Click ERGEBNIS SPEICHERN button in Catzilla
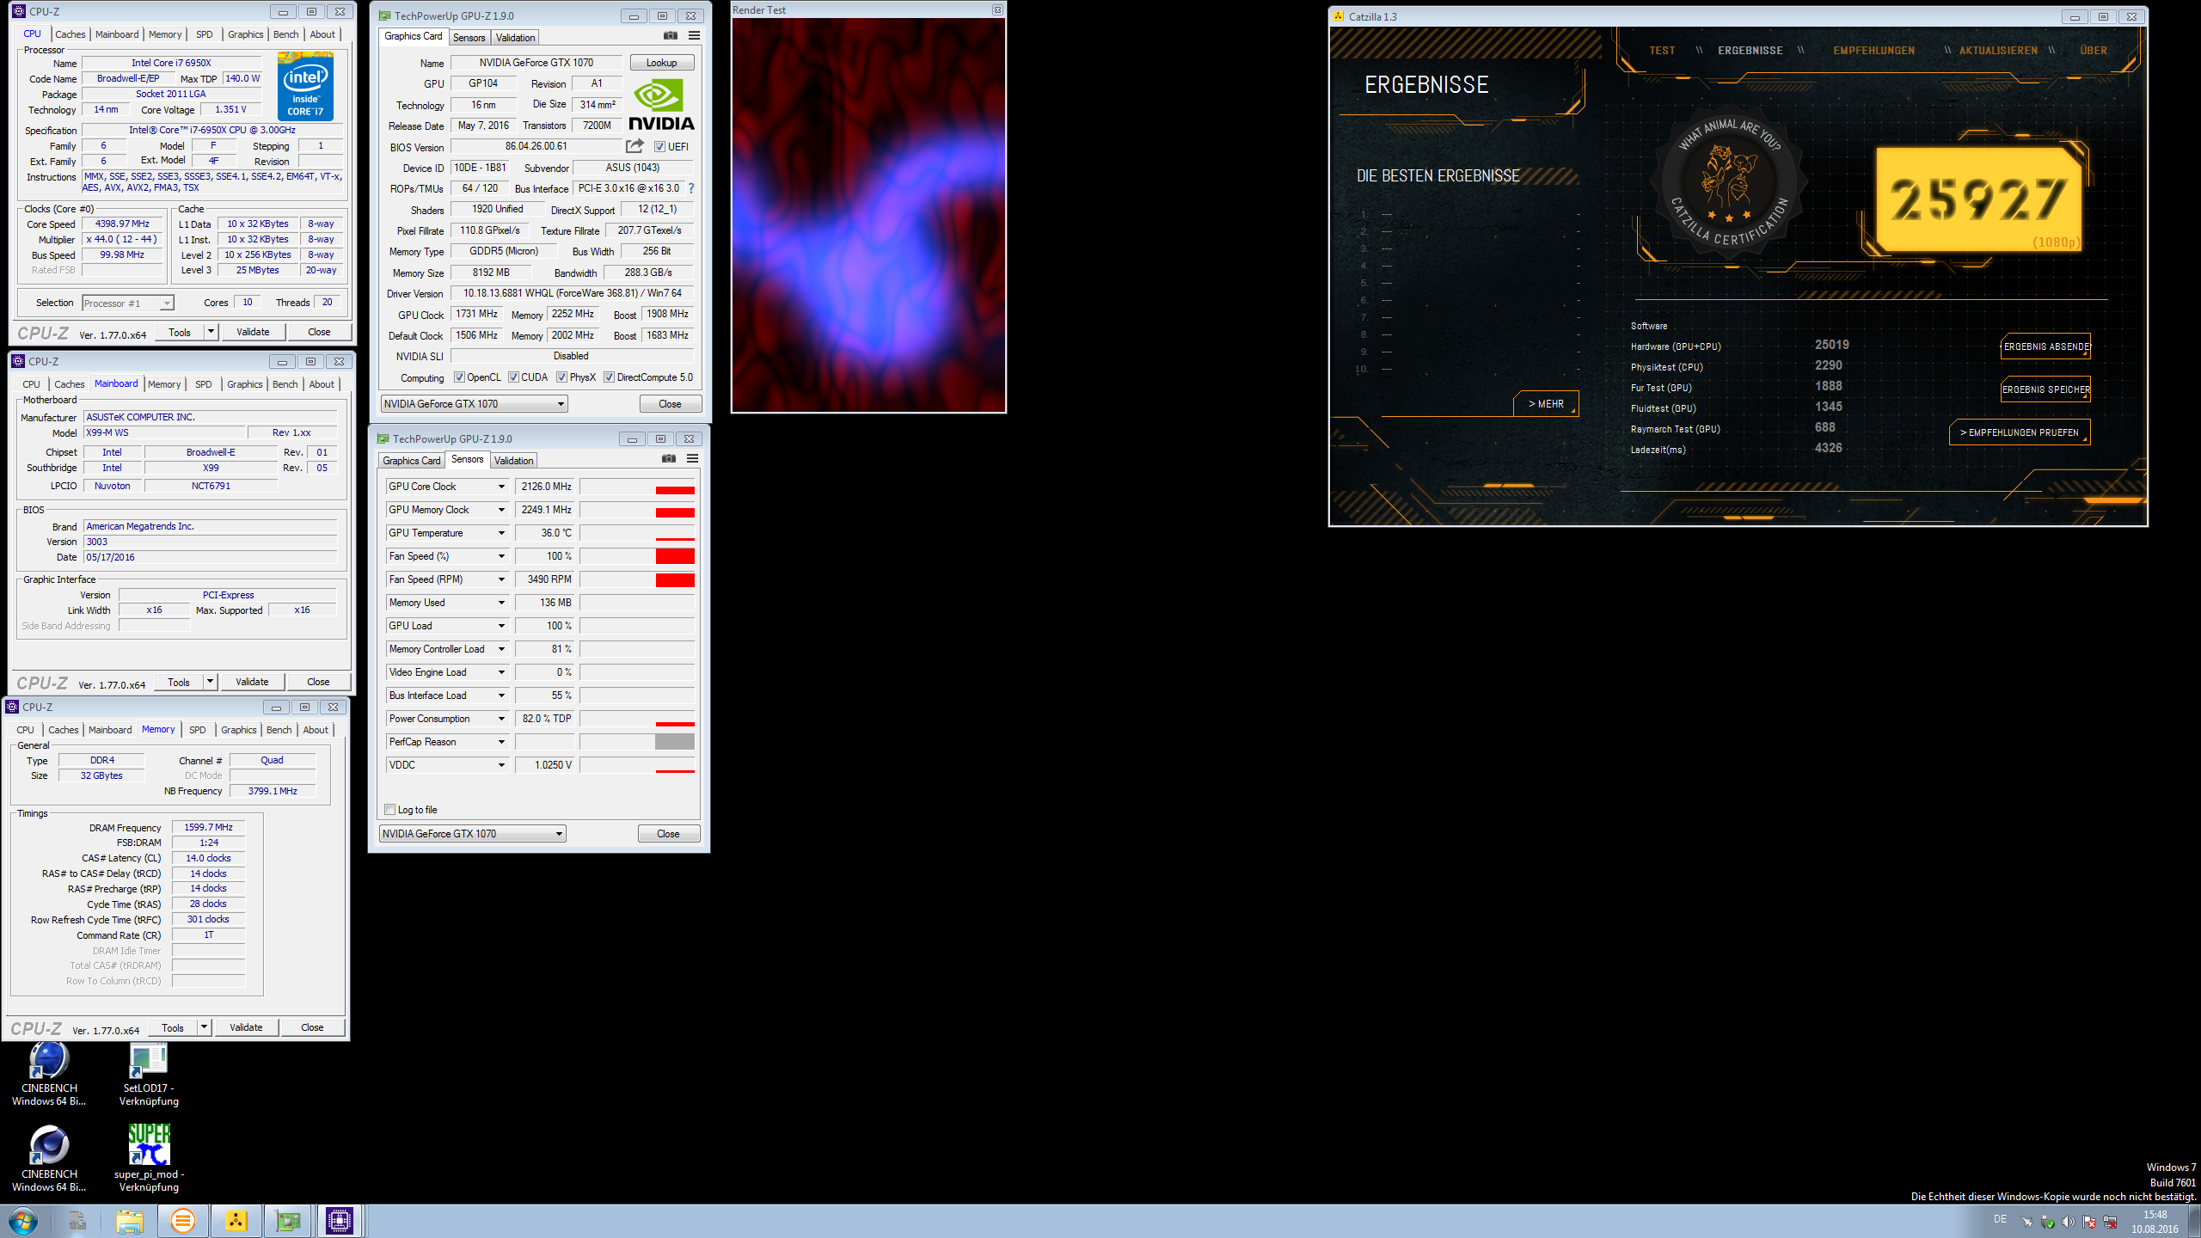Image resolution: width=2201 pixels, height=1238 pixels. 2045,389
